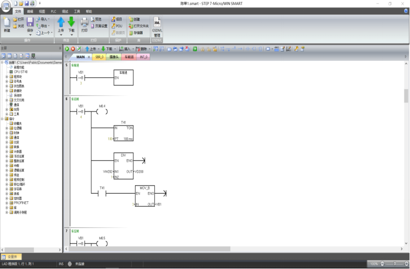
Task: Click the Save floppy icon in ribbon
Action: click(x=30, y=22)
